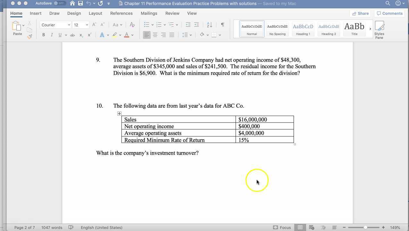Select the Format Painter tool
Image resolution: width=409 pixels, height=231 pixels.
coord(29,36)
